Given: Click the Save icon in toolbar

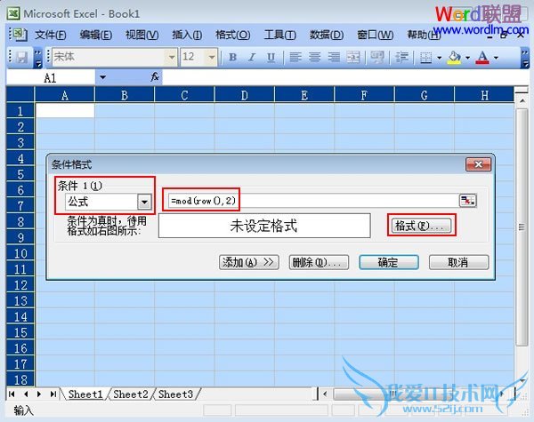Looking at the screenshot, I should click(22, 58).
